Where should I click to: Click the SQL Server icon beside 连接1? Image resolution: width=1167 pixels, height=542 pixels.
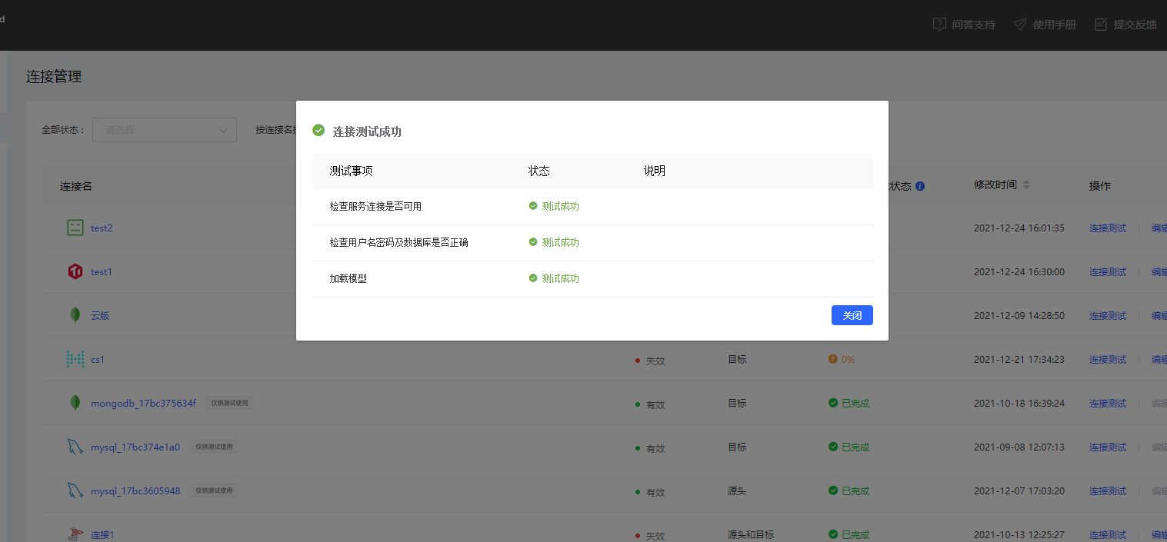coord(75,534)
